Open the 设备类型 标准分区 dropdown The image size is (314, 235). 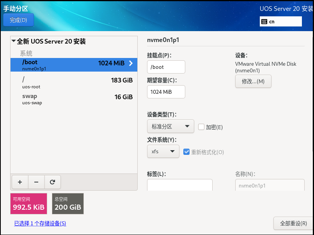coord(170,126)
